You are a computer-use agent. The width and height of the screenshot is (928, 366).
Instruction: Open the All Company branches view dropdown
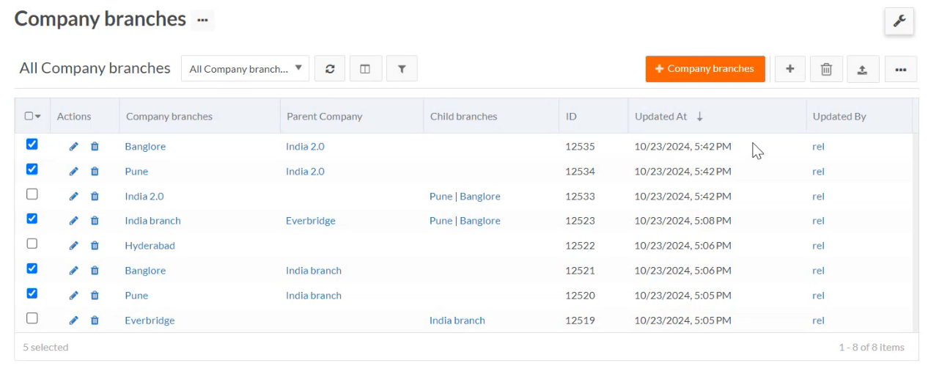245,69
